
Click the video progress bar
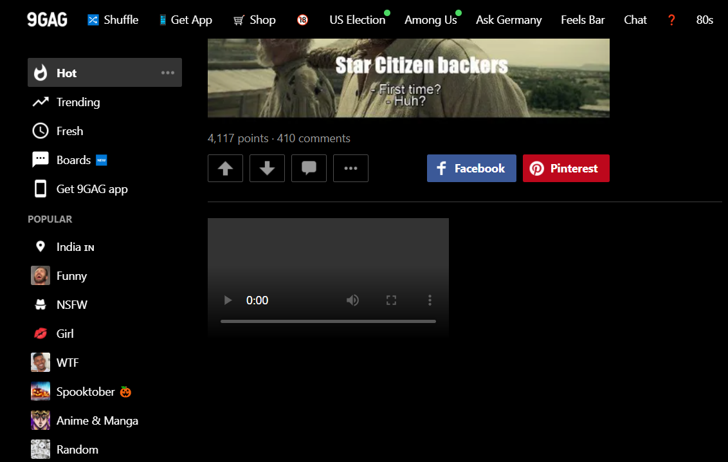(x=328, y=321)
